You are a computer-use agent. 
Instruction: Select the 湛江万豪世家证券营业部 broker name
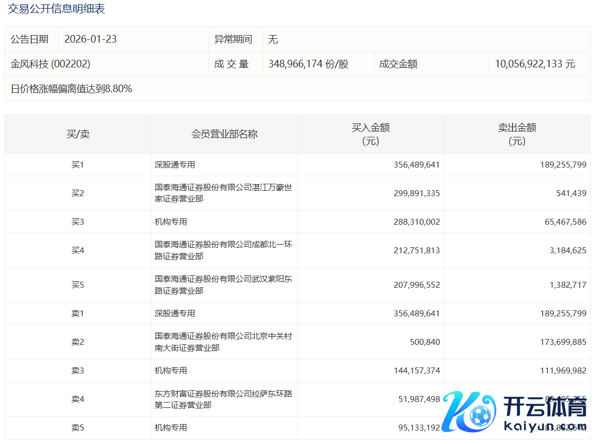[223, 193]
